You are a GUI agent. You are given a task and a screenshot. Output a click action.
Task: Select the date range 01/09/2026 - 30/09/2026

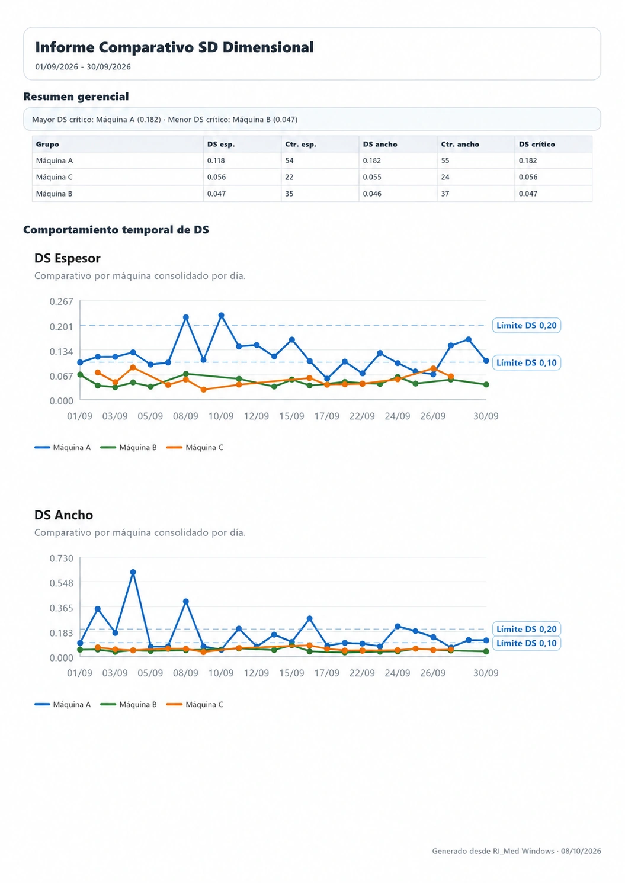(x=83, y=67)
